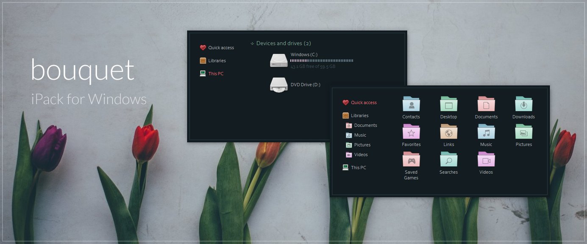Screen dimensions: 587x244
Task: Click the This PC monitor icon in the front window
Action: (345, 167)
